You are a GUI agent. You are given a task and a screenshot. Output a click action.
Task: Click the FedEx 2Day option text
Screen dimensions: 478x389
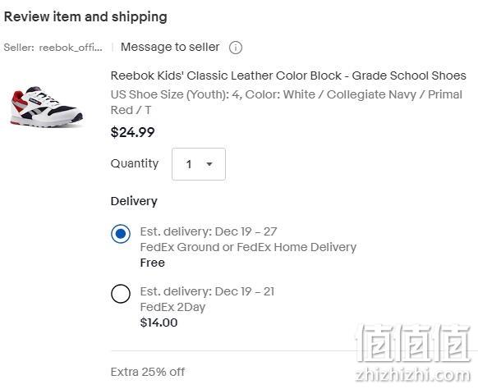pyautogui.click(x=172, y=307)
